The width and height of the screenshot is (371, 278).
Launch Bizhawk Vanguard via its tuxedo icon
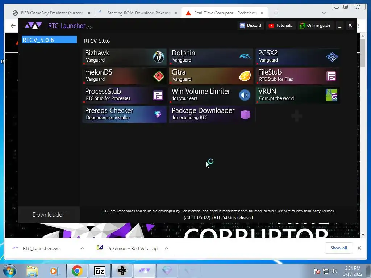159,57
